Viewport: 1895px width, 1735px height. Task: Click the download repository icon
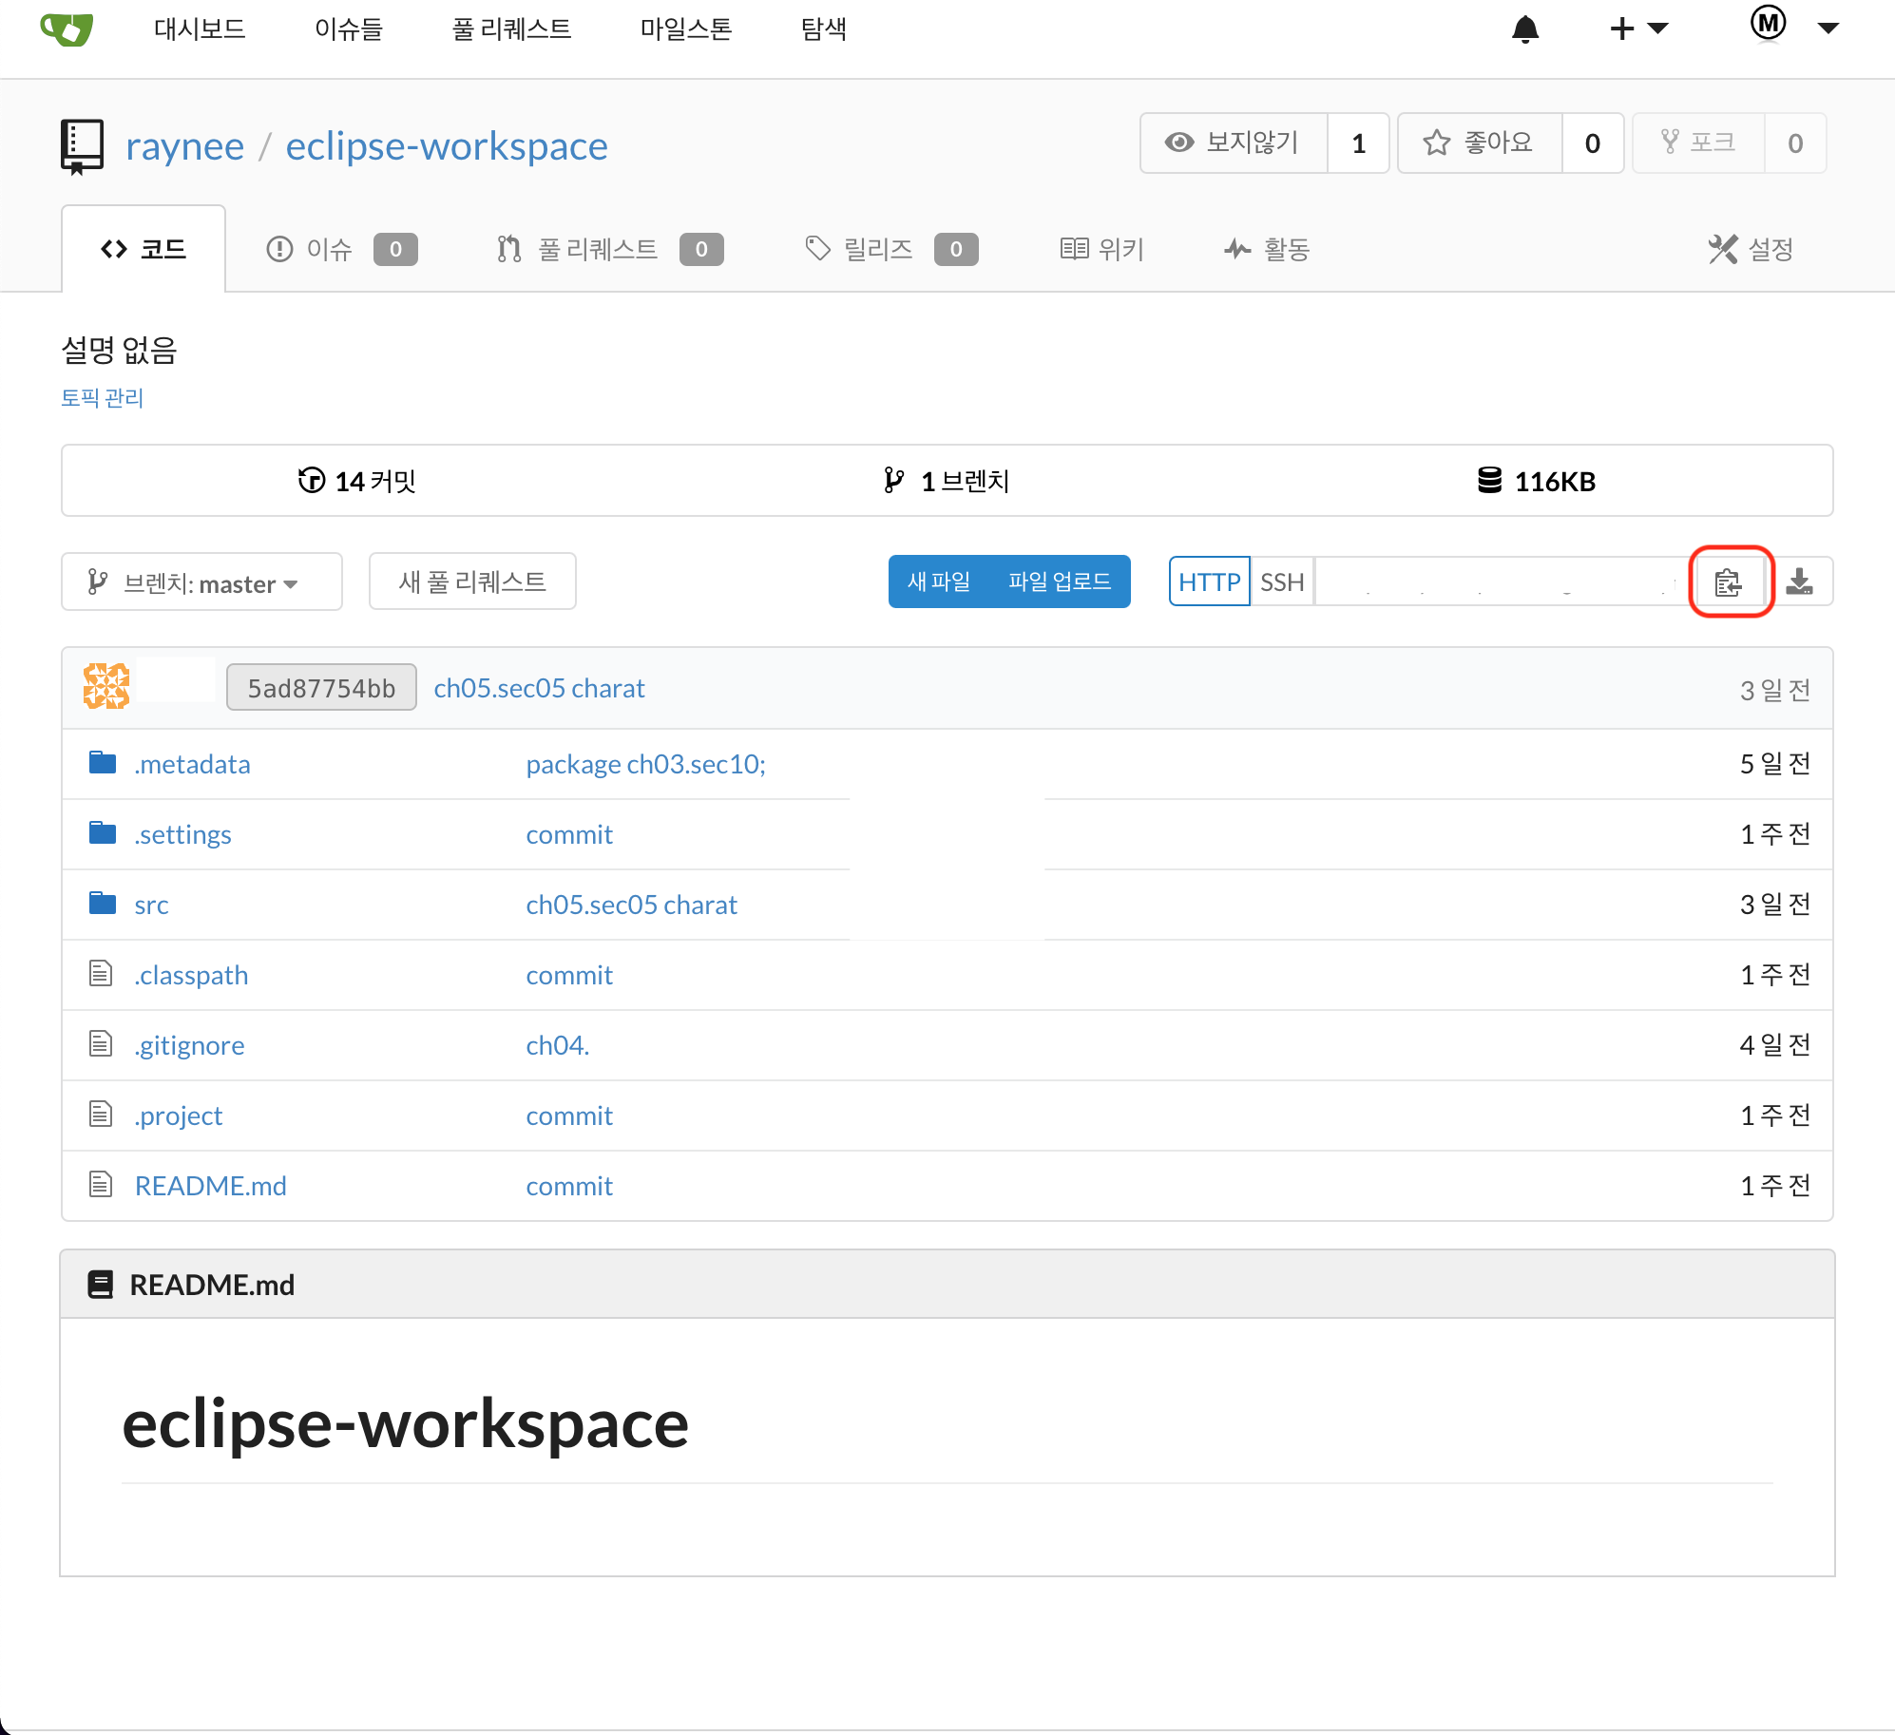[x=1799, y=582]
